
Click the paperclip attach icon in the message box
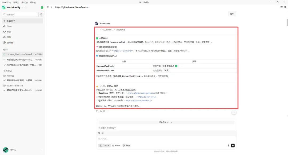103,133
